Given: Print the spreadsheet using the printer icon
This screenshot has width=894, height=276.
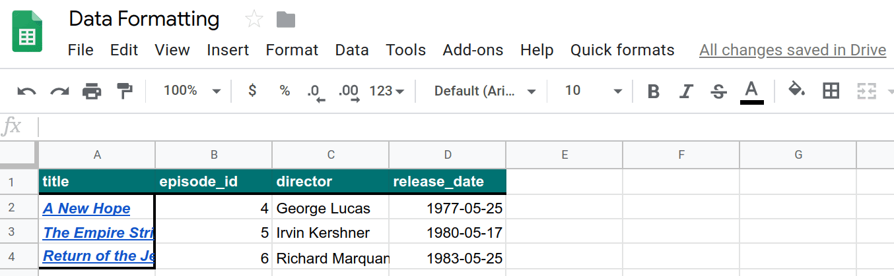Looking at the screenshot, I should (92, 91).
